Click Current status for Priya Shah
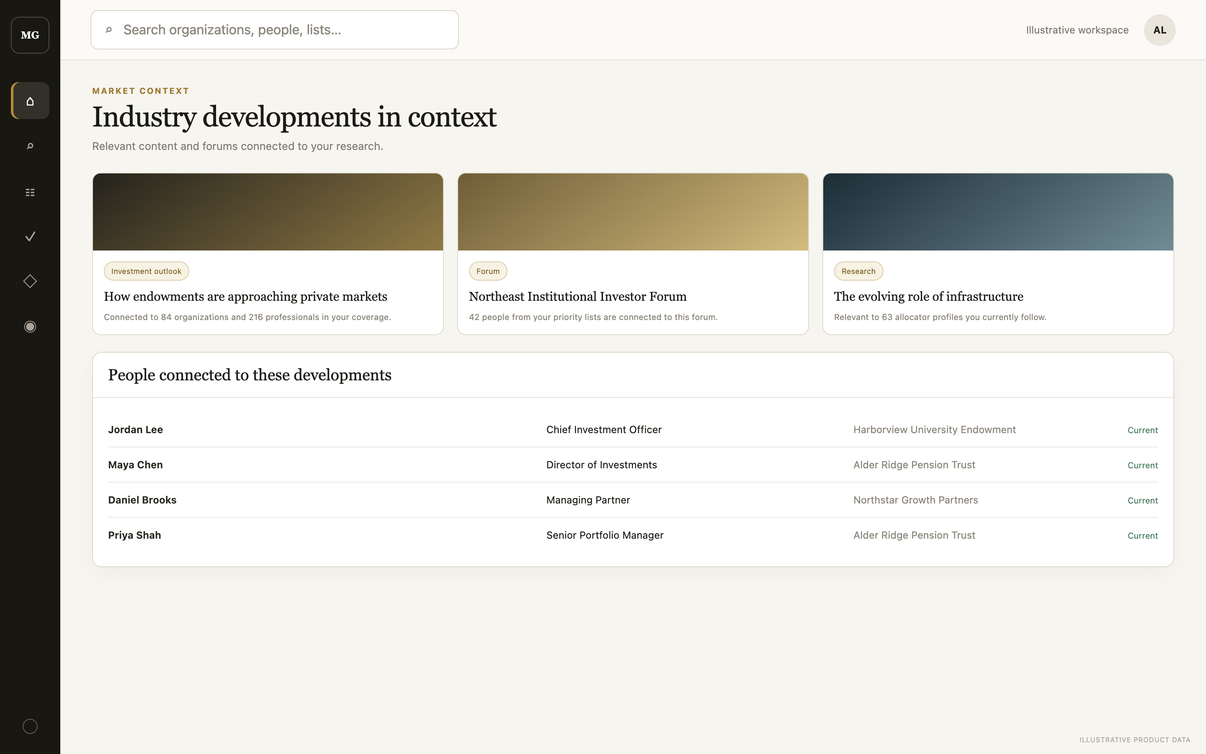 pyautogui.click(x=1143, y=536)
